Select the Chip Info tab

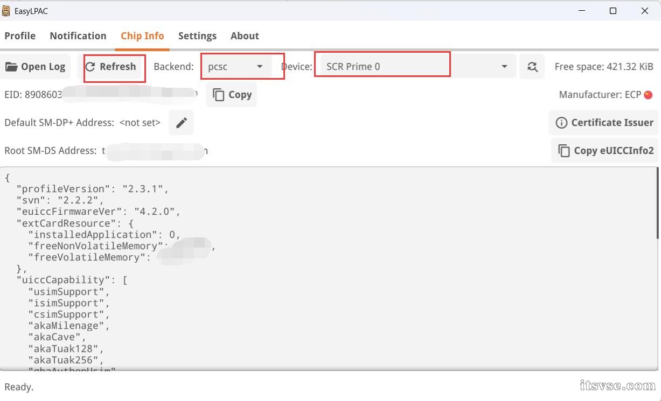click(x=142, y=36)
